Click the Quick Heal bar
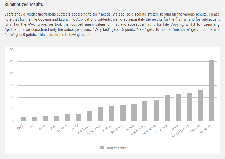The width and height of the screenshot is (225, 159). pos(101,114)
